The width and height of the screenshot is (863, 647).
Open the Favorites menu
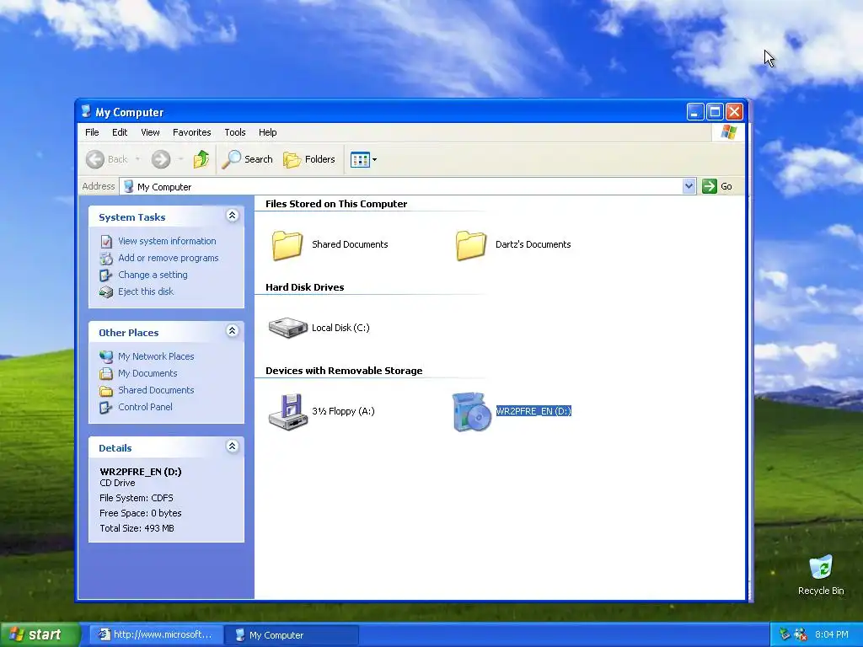coord(191,132)
